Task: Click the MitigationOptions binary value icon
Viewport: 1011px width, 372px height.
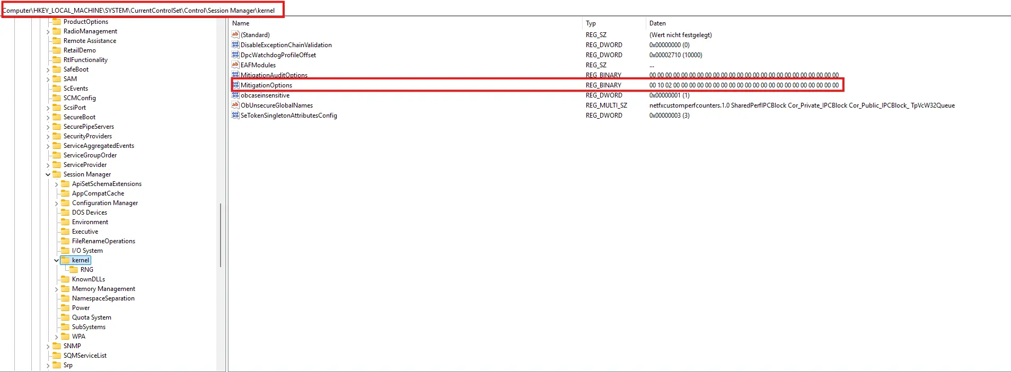Action: pyautogui.click(x=235, y=85)
